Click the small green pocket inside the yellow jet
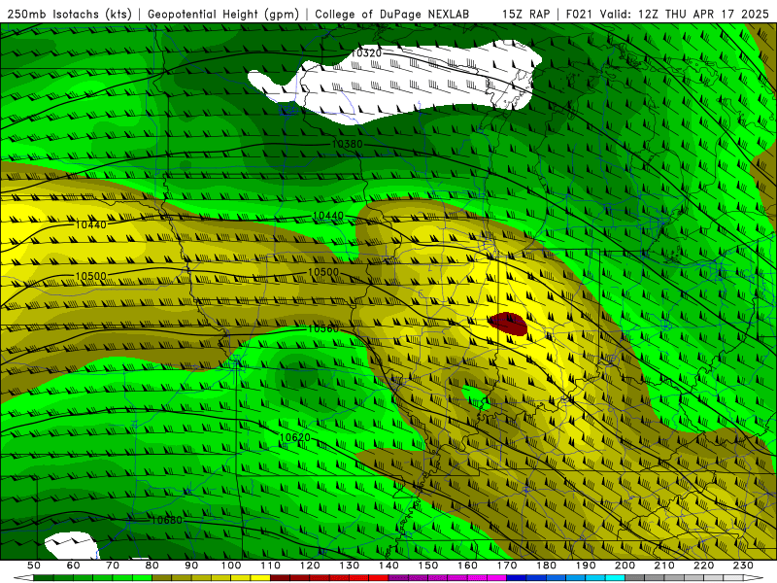This screenshot has height=583, width=777. (x=476, y=398)
